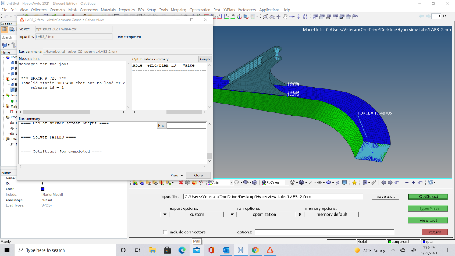Open results with the HyperView button
This screenshot has height=256, width=455.
coord(428,208)
